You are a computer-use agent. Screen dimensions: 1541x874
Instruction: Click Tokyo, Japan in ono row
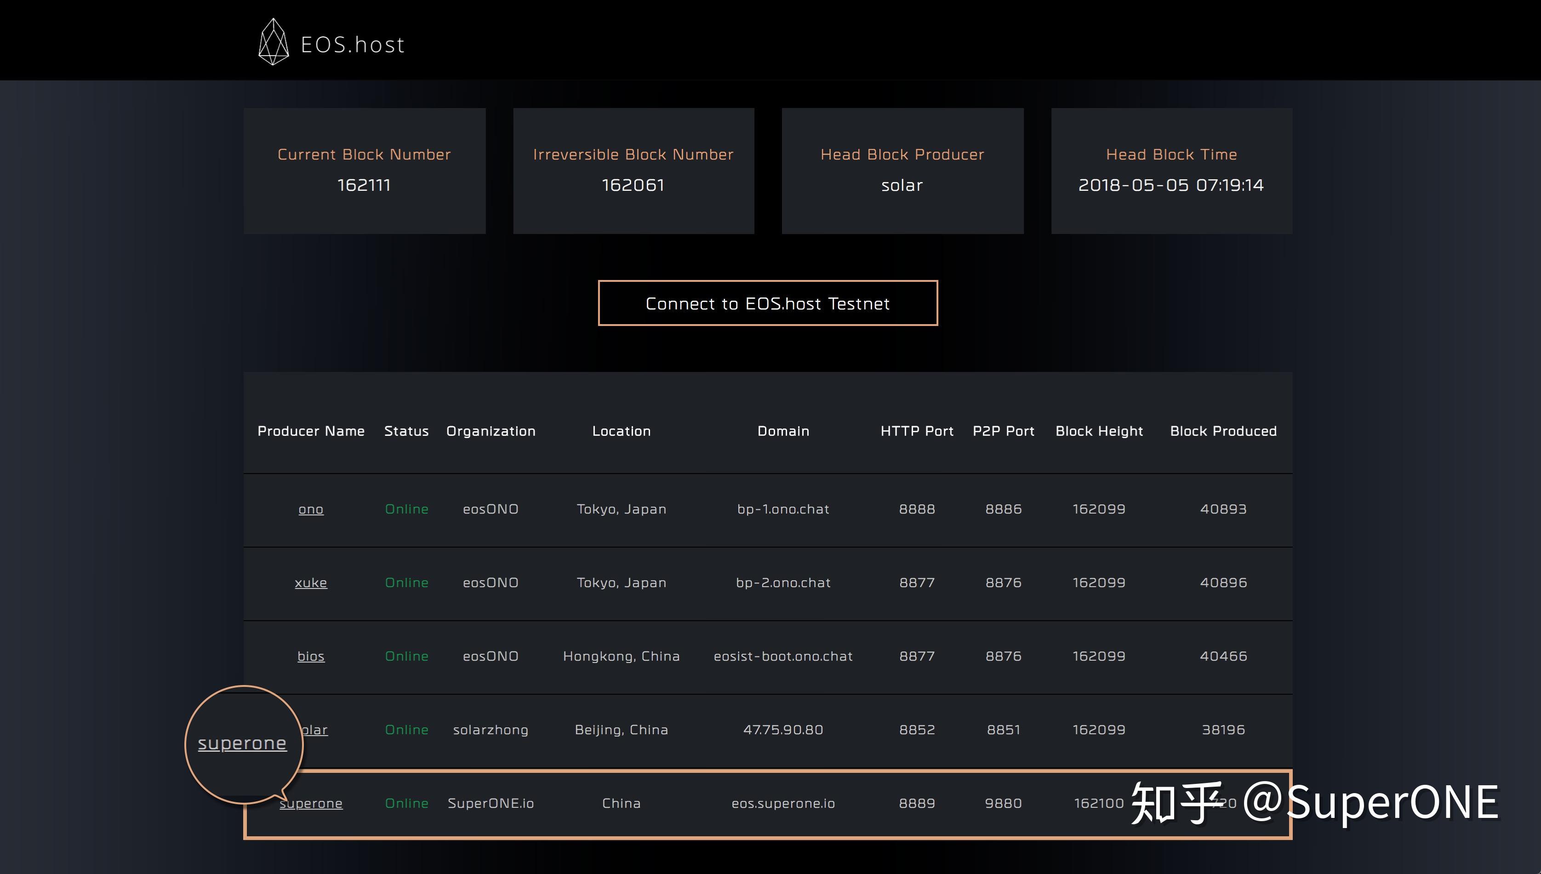coord(622,509)
